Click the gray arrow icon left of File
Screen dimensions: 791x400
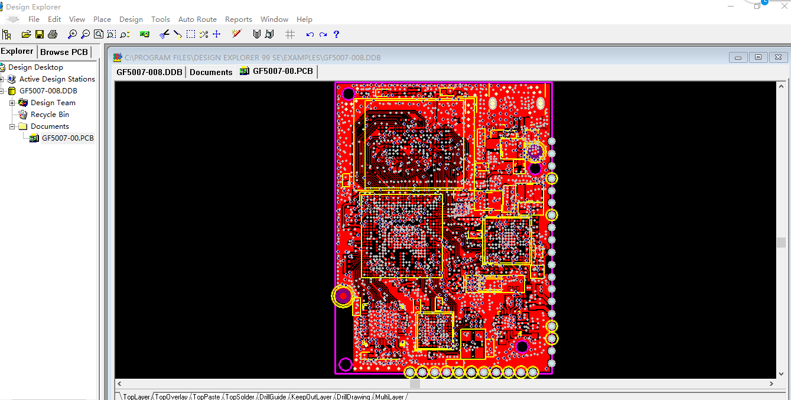coord(13,19)
